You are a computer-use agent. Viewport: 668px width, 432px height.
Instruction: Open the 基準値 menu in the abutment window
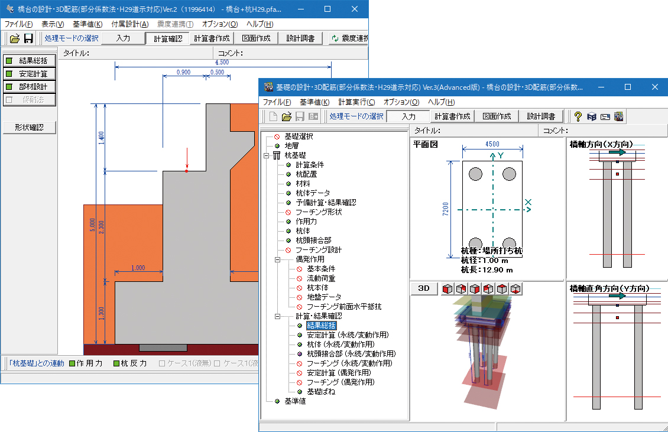point(87,24)
